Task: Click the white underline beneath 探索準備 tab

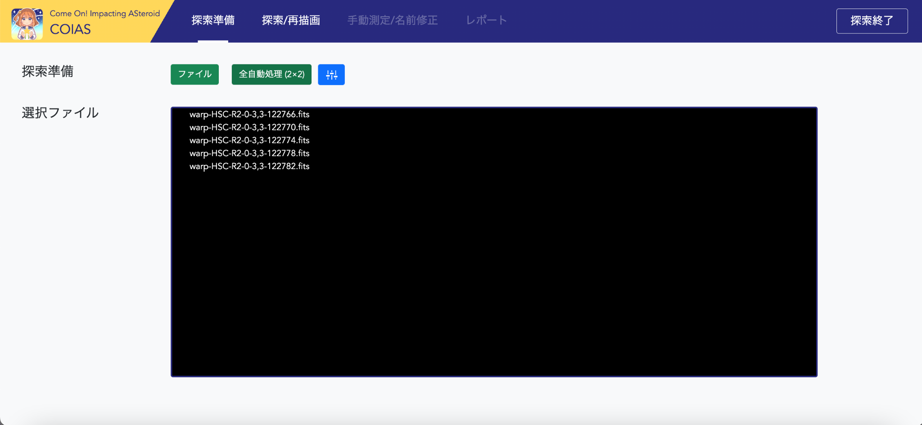Action: point(213,41)
